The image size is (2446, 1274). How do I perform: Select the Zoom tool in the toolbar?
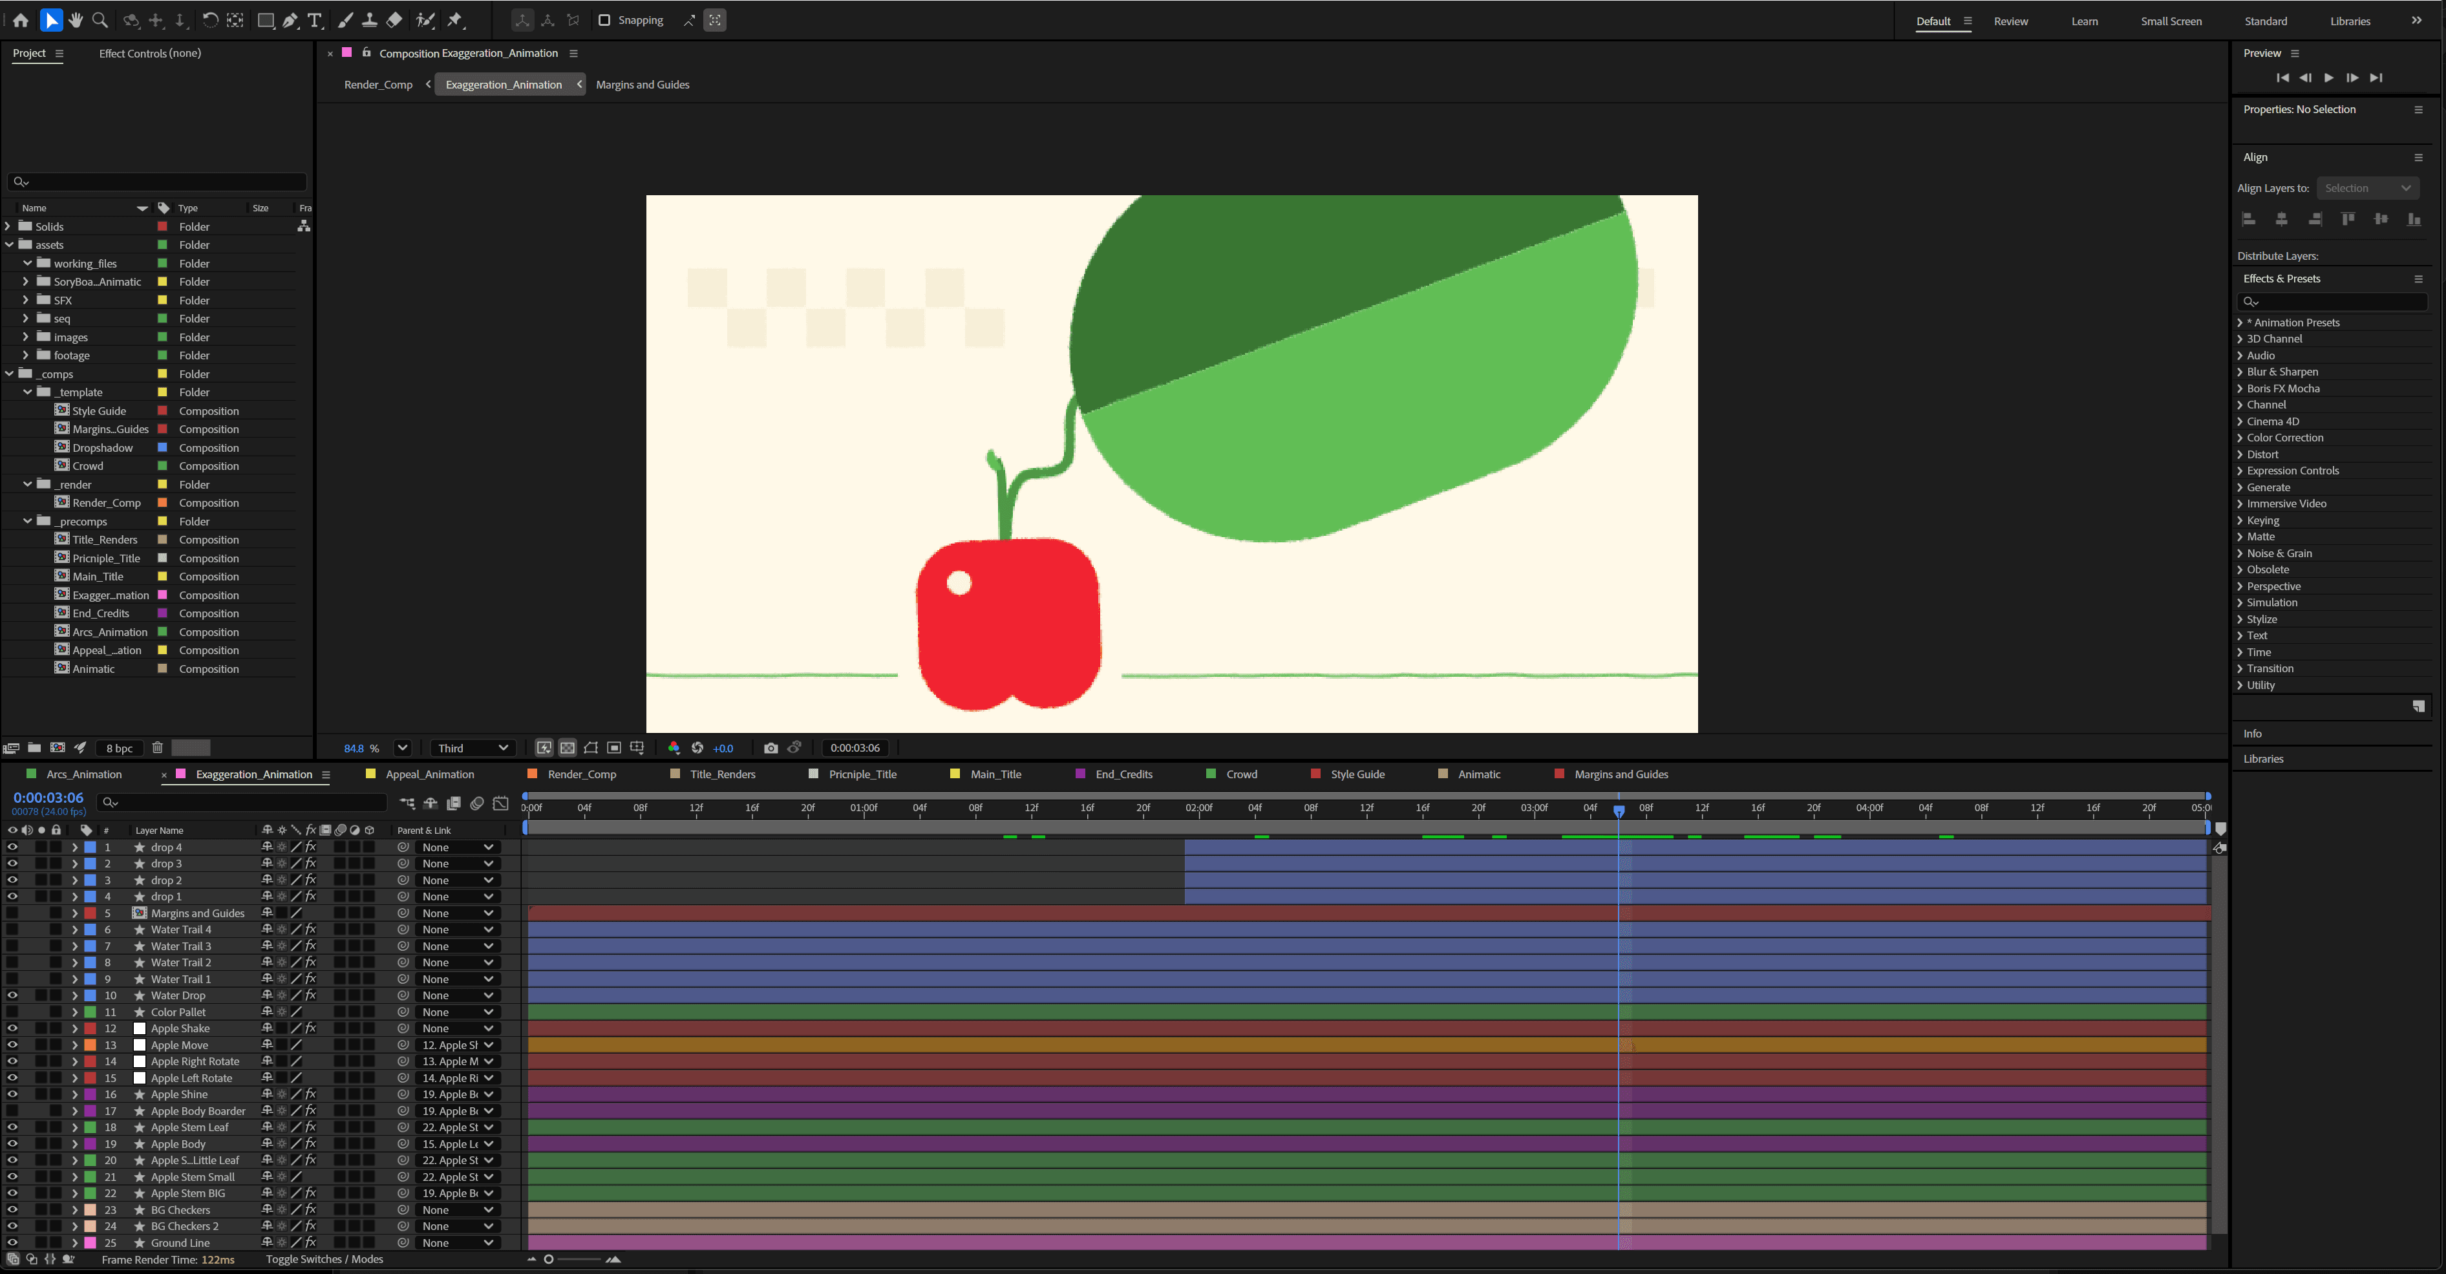pyautogui.click(x=100, y=20)
